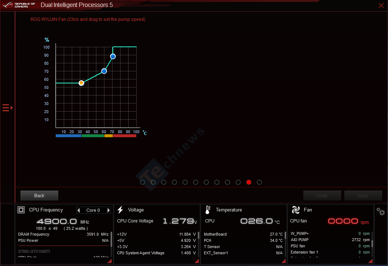Screen dimensions: 388x266
Task: Click the Fan panel scrollbar
Action: click(372, 243)
